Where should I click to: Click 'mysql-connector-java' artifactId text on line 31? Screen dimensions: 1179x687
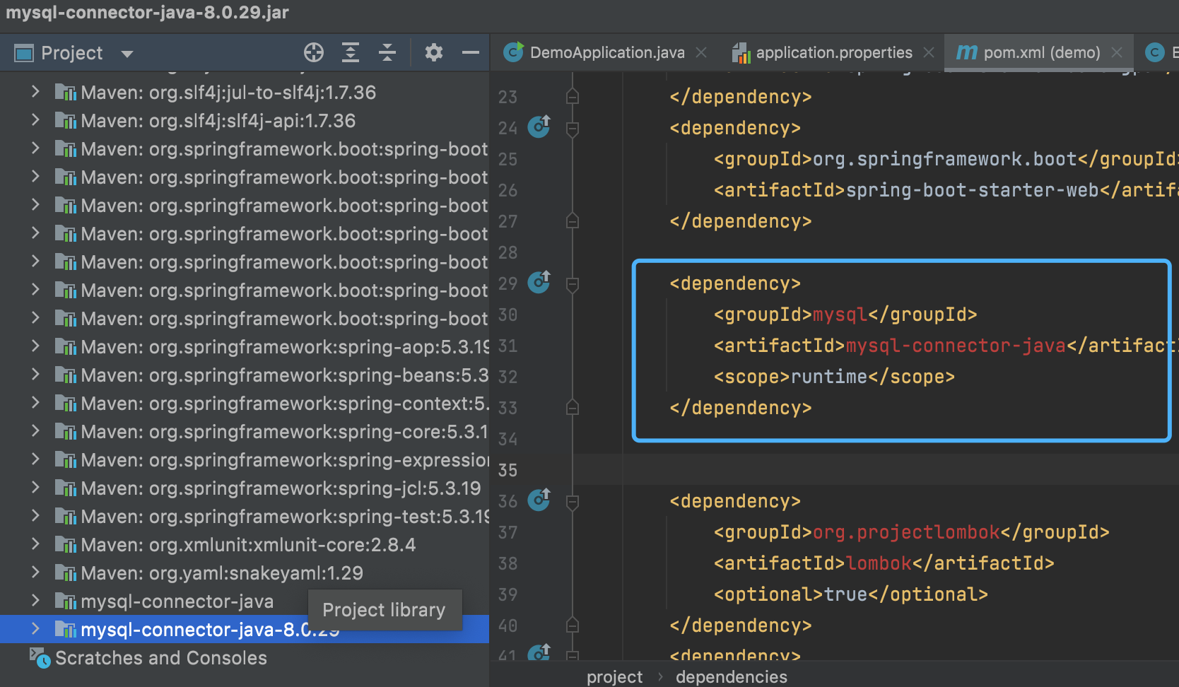pos(956,346)
